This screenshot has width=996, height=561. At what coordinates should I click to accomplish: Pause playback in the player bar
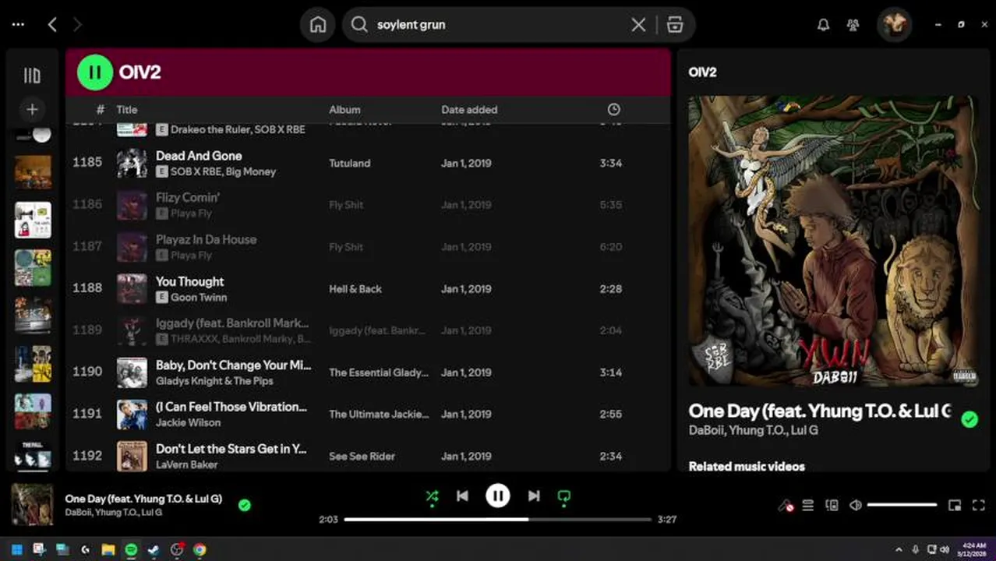tap(498, 496)
